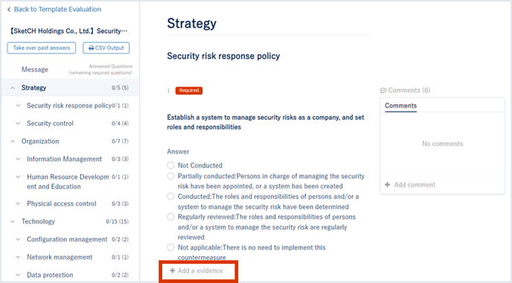This screenshot has height=283, width=512.
Task: Click the plus icon beside Add comment
Action: click(387, 185)
